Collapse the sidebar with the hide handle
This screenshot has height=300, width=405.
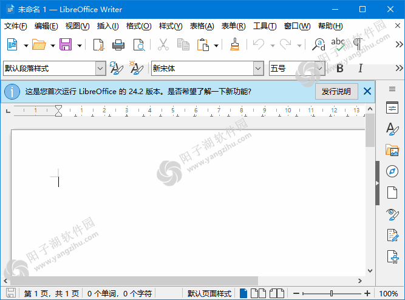click(377, 183)
